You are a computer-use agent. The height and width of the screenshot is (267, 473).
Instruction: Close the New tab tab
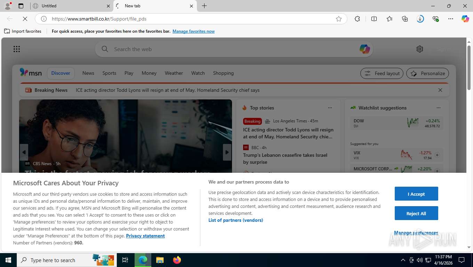(x=191, y=6)
